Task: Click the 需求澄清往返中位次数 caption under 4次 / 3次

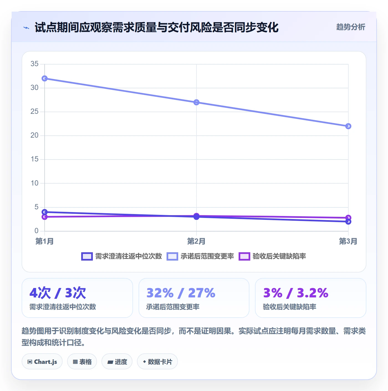Action: [63, 307]
